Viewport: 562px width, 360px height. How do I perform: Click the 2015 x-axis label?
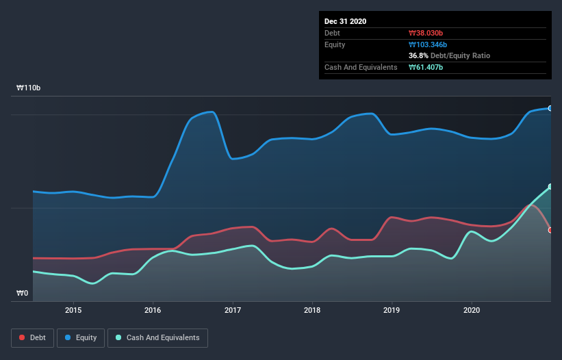point(73,310)
